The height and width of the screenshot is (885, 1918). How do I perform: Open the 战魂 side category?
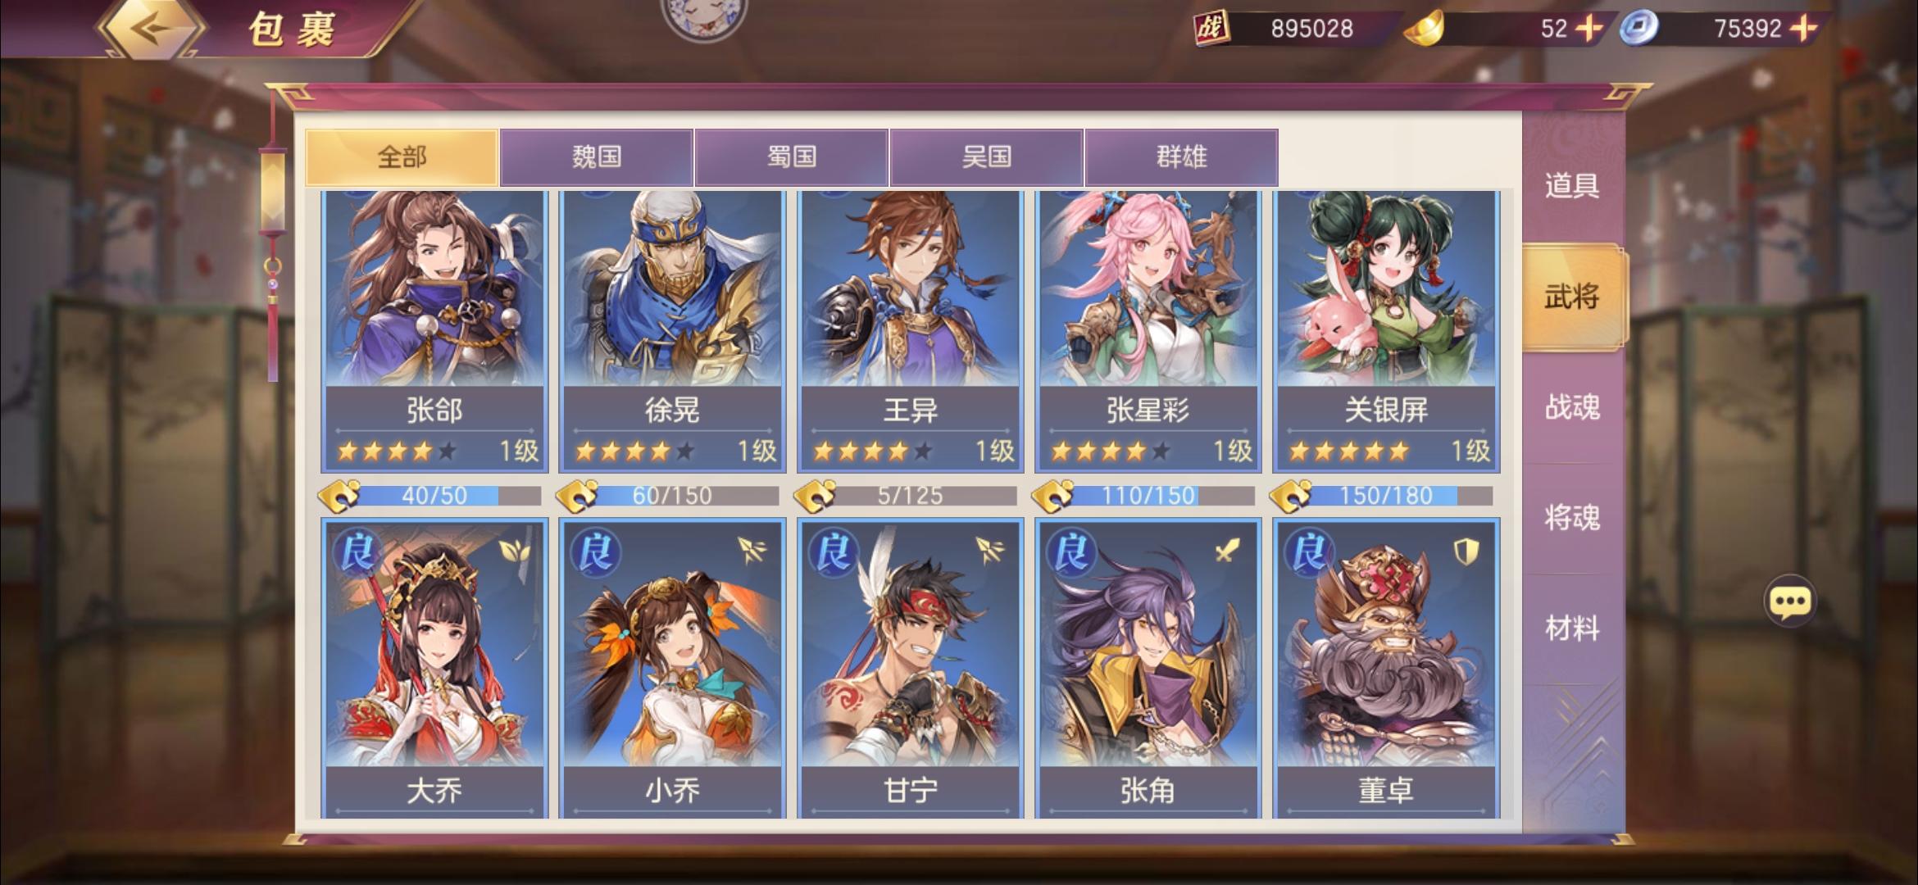[x=1572, y=407]
